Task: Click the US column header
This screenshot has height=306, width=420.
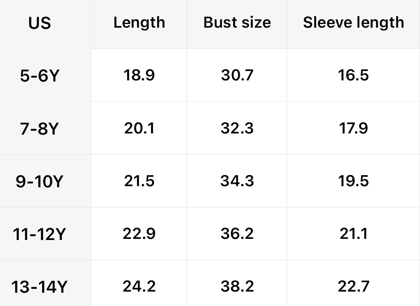Action: point(39,23)
